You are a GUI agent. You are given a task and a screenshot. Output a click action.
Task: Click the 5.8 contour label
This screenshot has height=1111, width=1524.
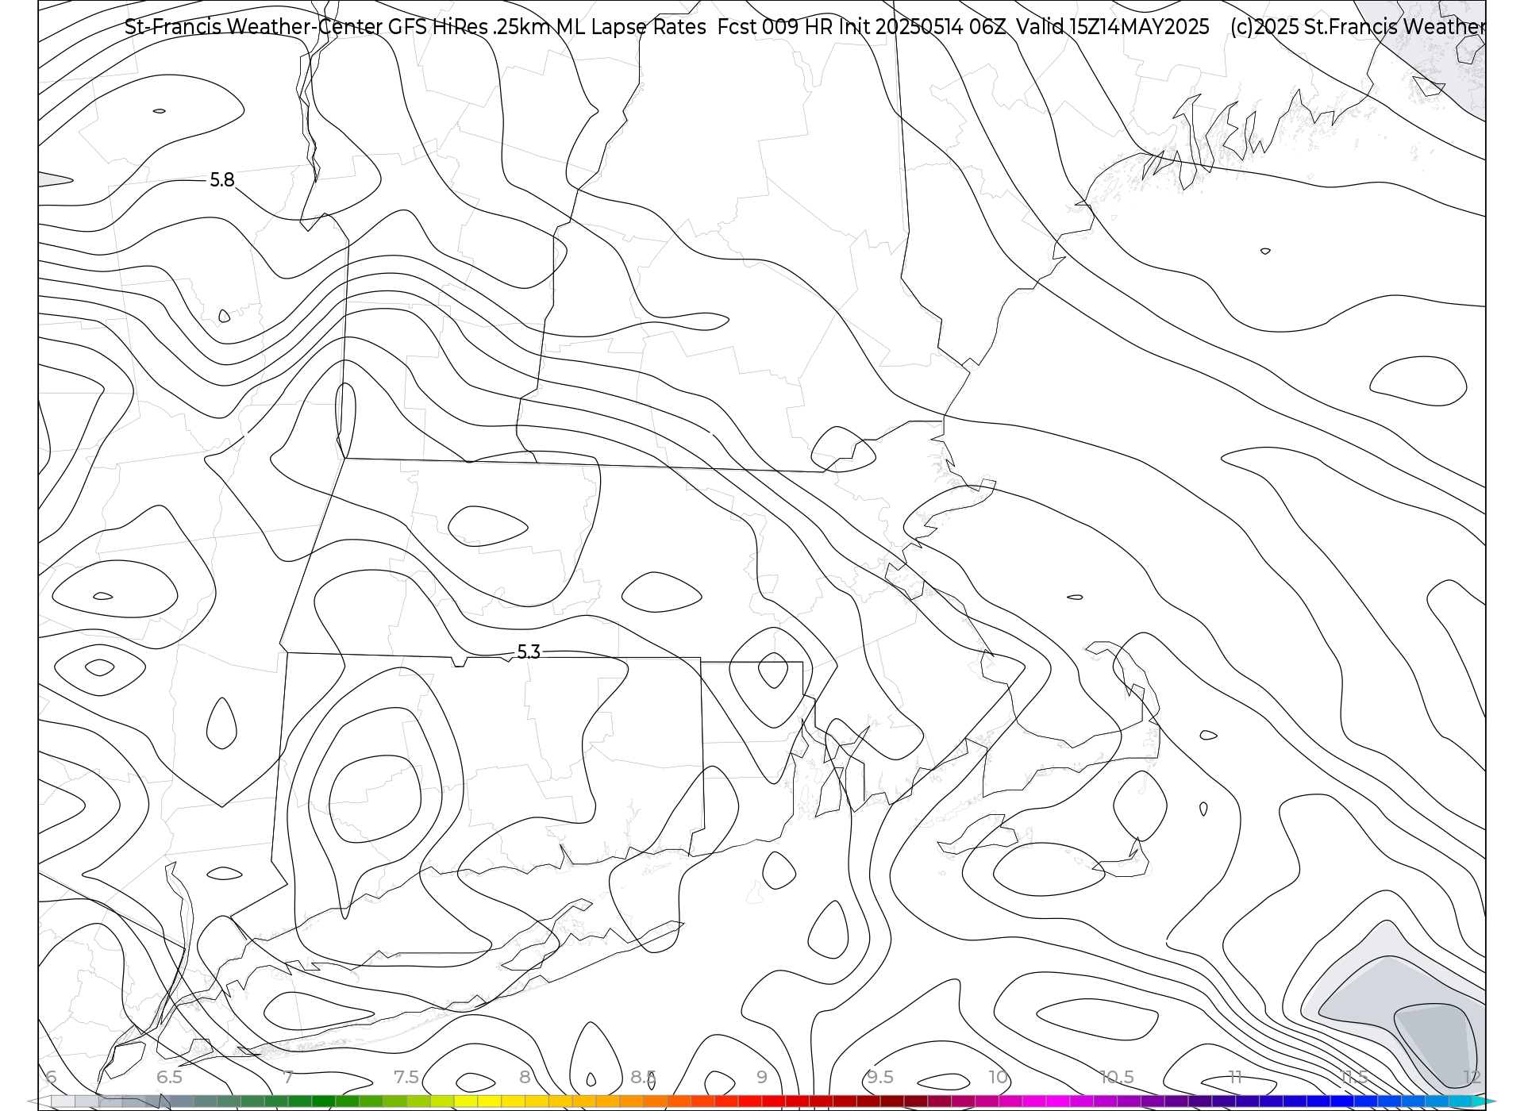[222, 180]
